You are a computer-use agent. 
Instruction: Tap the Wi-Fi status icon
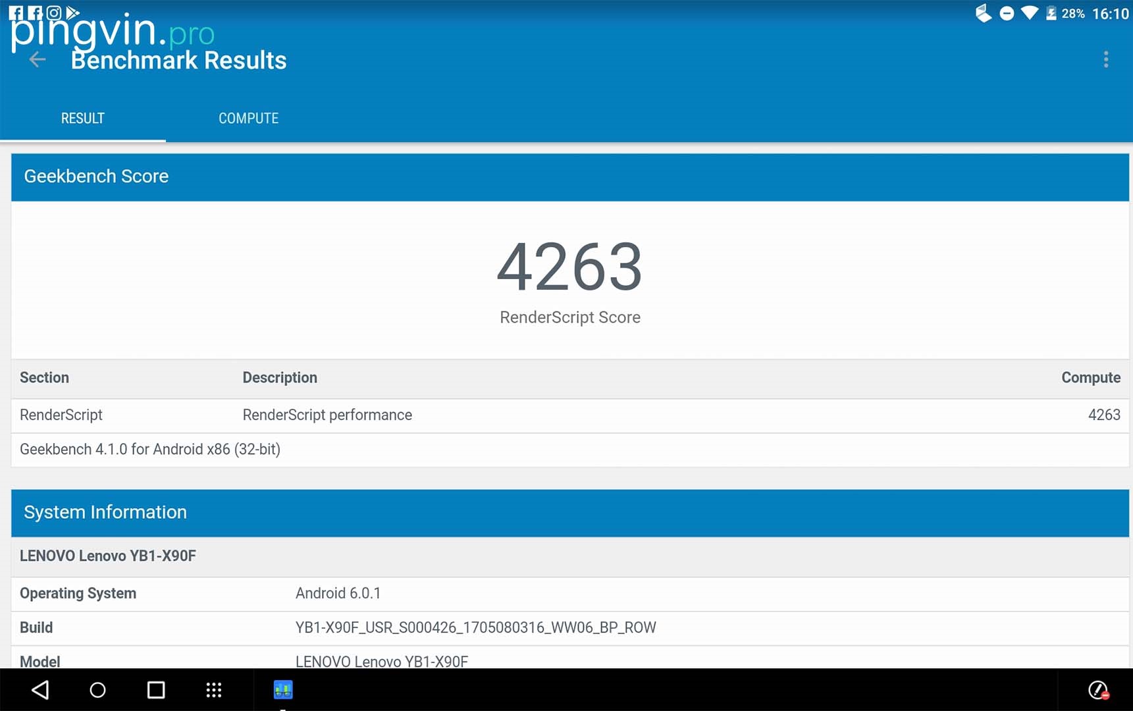tap(1029, 13)
